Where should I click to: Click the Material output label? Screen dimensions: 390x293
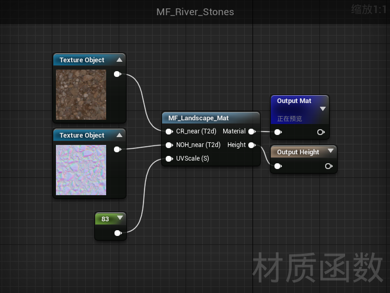pos(234,131)
